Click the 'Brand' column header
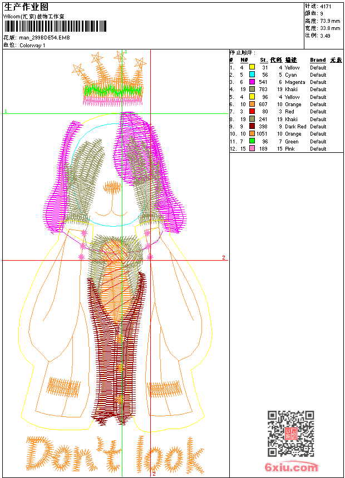345x478 pixels. tap(318, 60)
